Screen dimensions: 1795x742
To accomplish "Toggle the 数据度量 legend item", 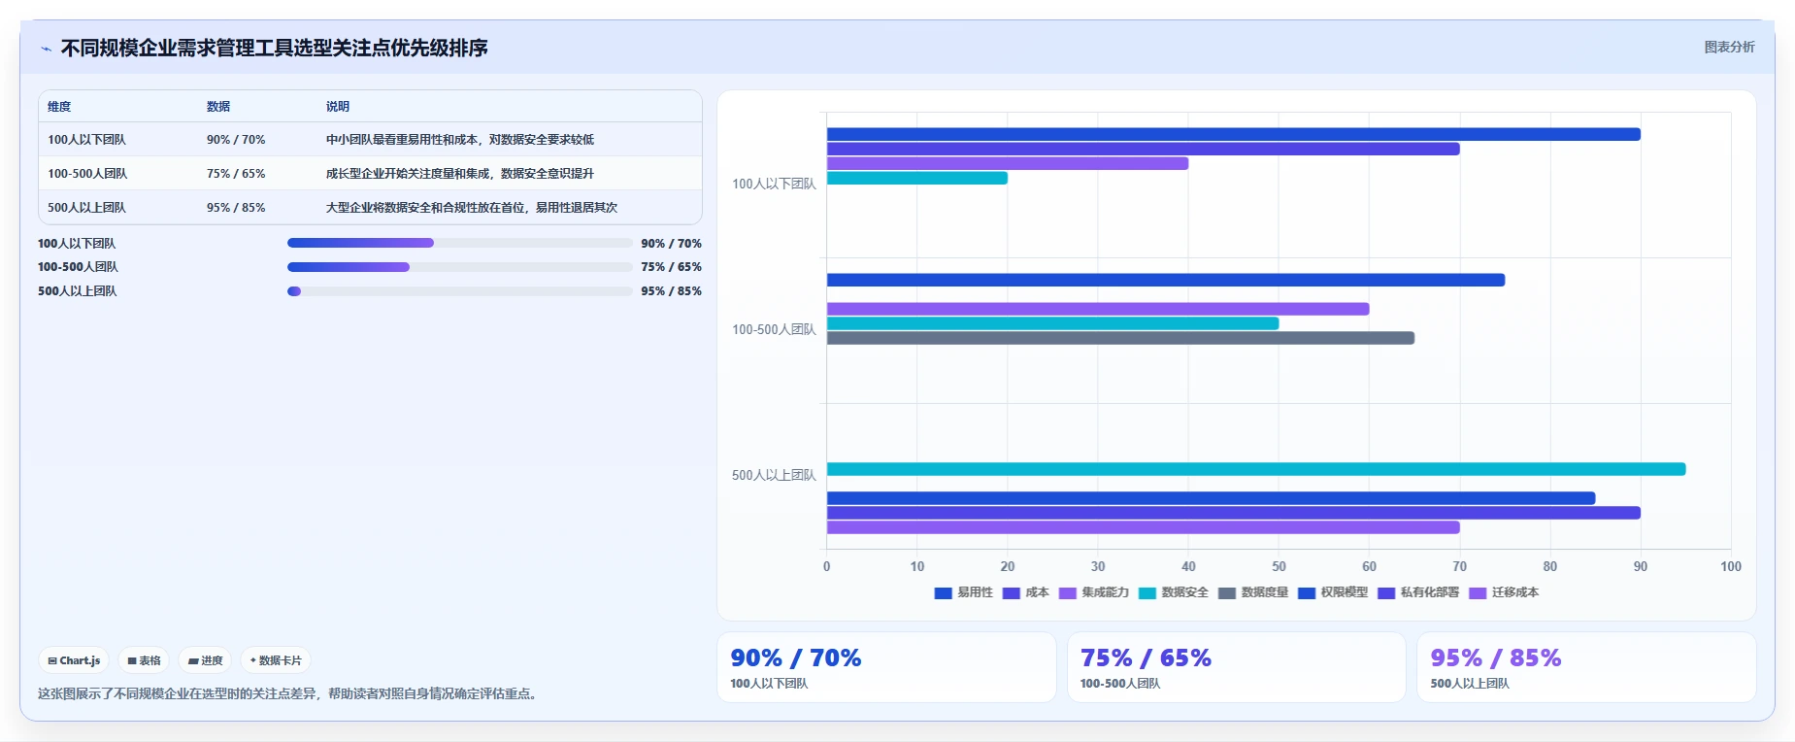I will (1252, 592).
